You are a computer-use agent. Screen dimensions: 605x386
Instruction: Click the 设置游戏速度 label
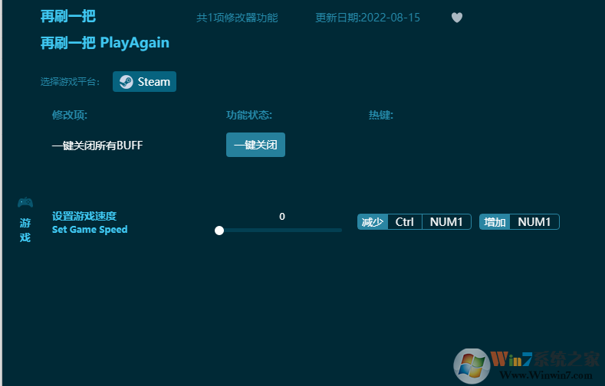coord(84,216)
